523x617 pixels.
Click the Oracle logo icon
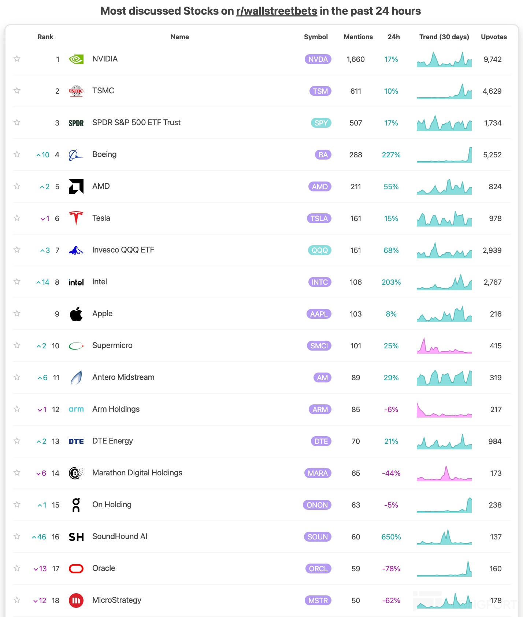click(x=76, y=569)
